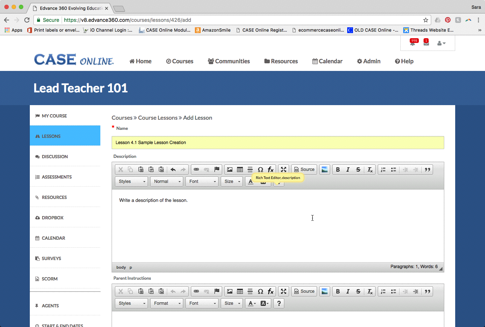
Task: Toggle bold in the Description editor
Action: point(338,170)
